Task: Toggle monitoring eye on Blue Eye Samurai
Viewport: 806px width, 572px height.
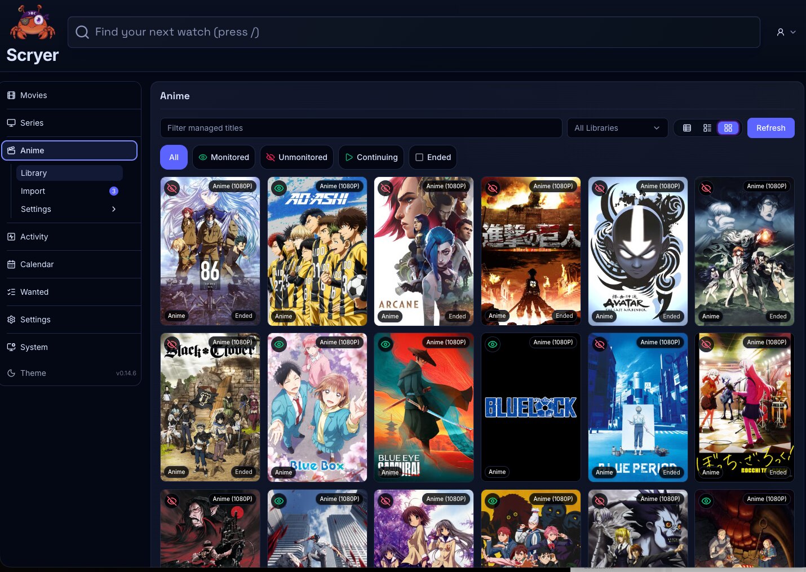Action: click(x=386, y=344)
